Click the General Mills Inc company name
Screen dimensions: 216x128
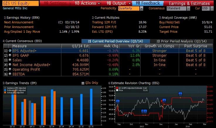pyautogui.click(x=15, y=8)
